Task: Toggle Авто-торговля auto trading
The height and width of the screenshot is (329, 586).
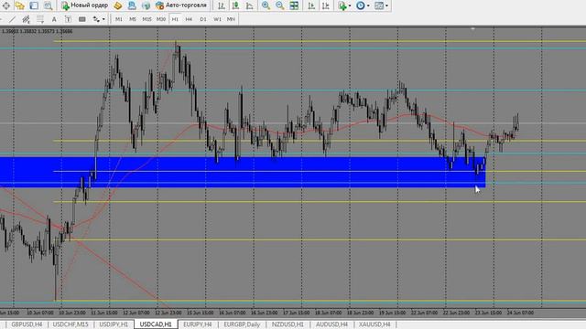Action: click(x=181, y=5)
